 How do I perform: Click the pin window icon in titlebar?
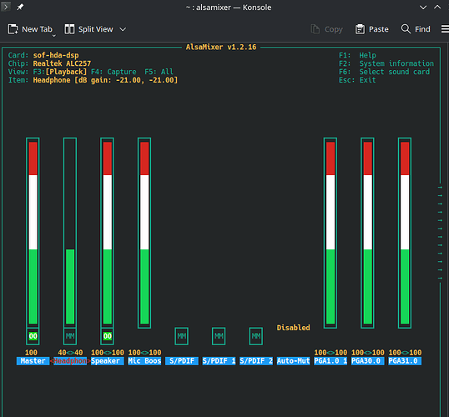pos(20,7)
